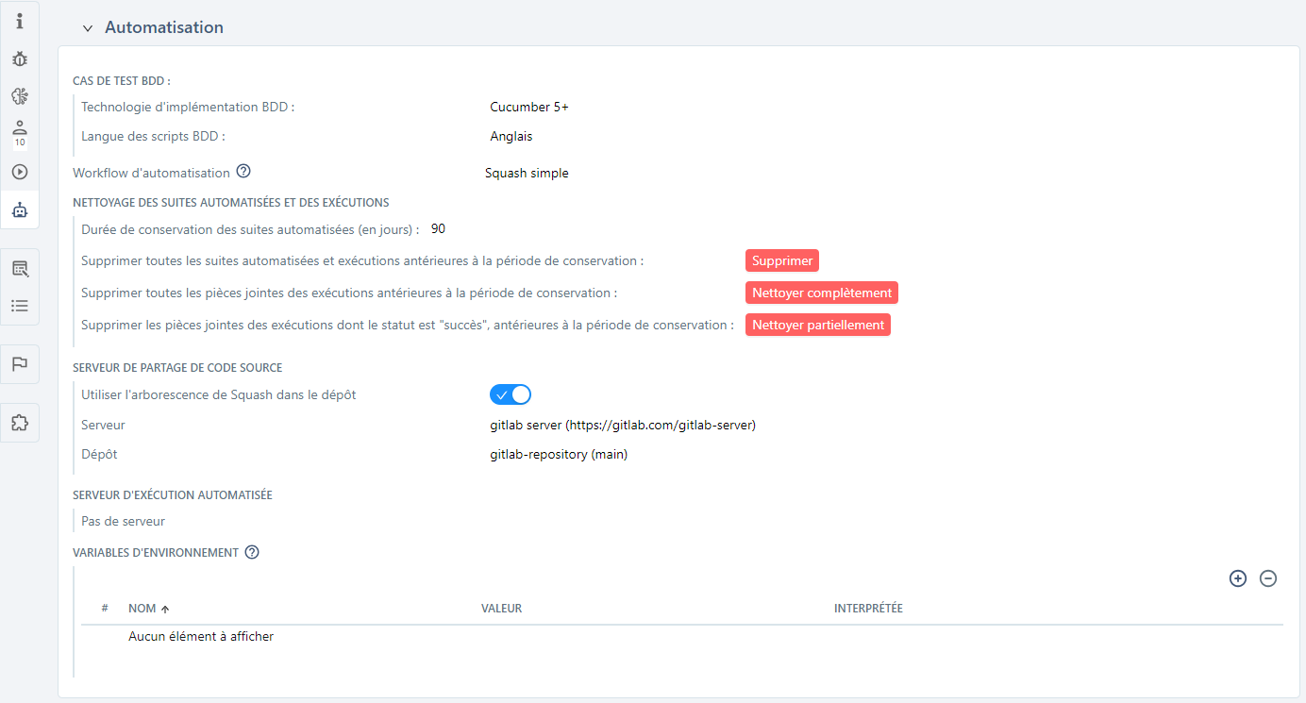Open the Information panel in the sidebar
This screenshot has height=703, width=1306.
(x=19, y=20)
